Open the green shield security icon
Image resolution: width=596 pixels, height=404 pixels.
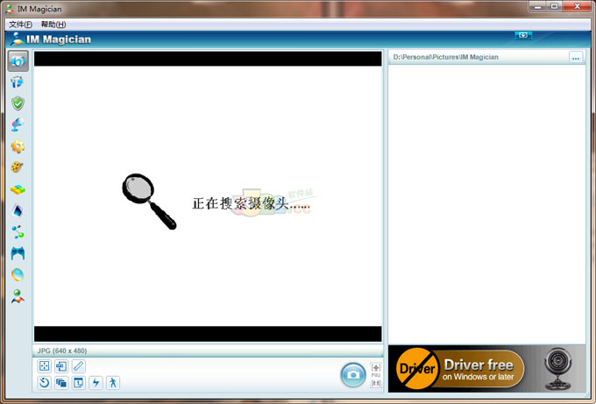pyautogui.click(x=18, y=103)
